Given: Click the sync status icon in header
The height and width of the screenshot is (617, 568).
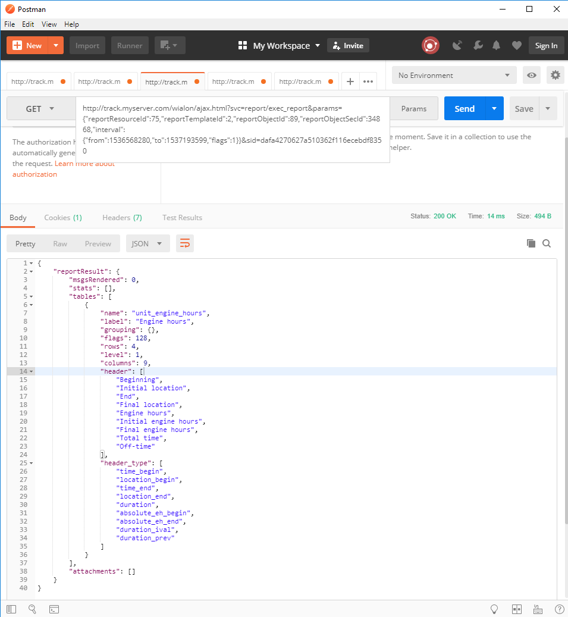Looking at the screenshot, I should pyautogui.click(x=430, y=45).
